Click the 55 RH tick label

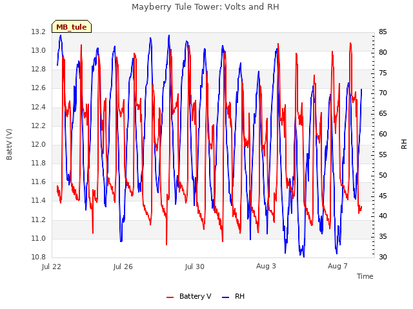click(x=383, y=154)
